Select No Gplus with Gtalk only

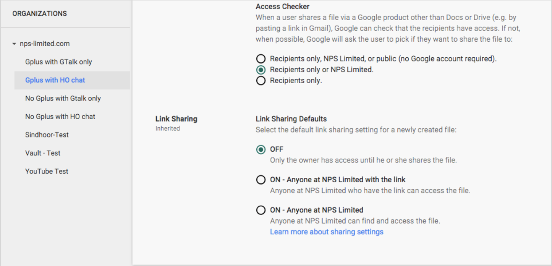point(63,98)
